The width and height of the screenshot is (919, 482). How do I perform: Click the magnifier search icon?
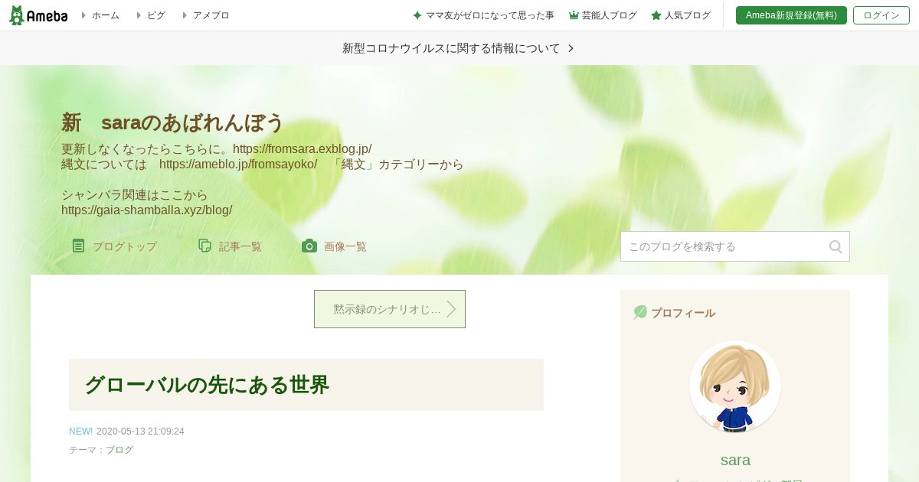tap(836, 246)
